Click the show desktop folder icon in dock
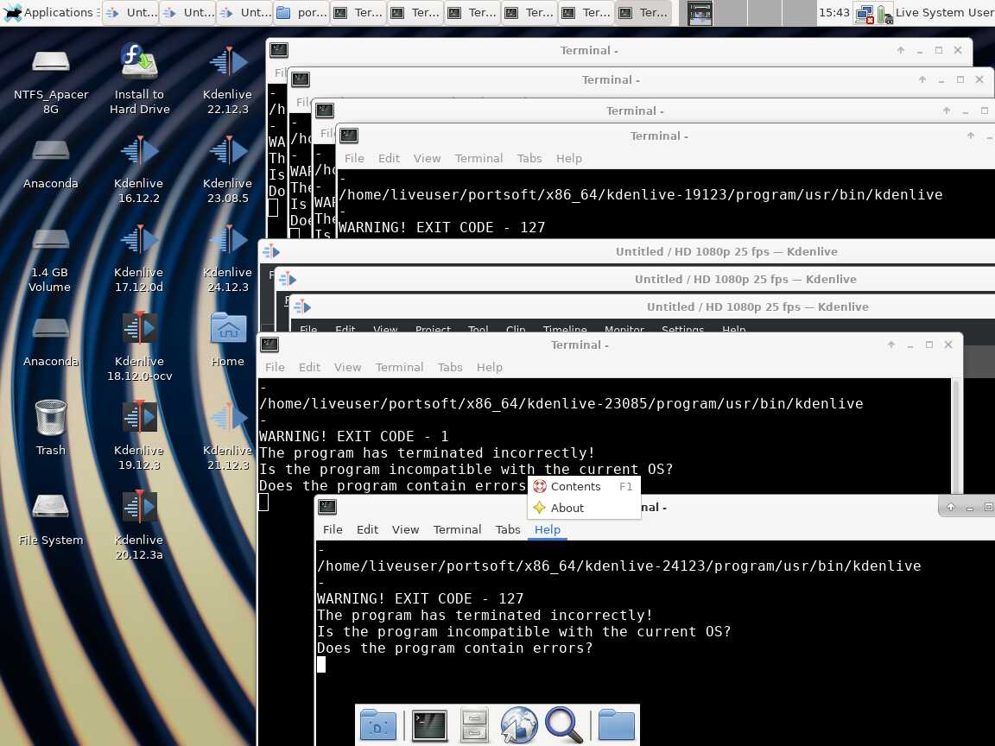Image resolution: width=995 pixels, height=746 pixels. click(378, 725)
